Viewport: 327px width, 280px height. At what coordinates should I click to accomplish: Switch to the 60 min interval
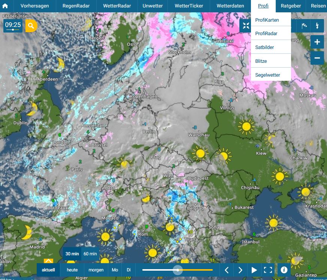click(x=90, y=254)
